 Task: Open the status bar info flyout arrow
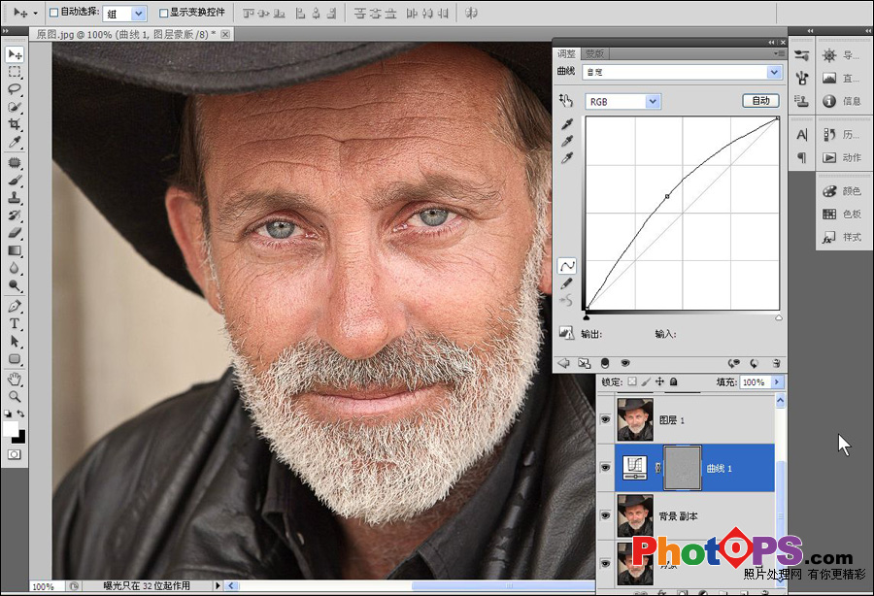[x=218, y=585]
